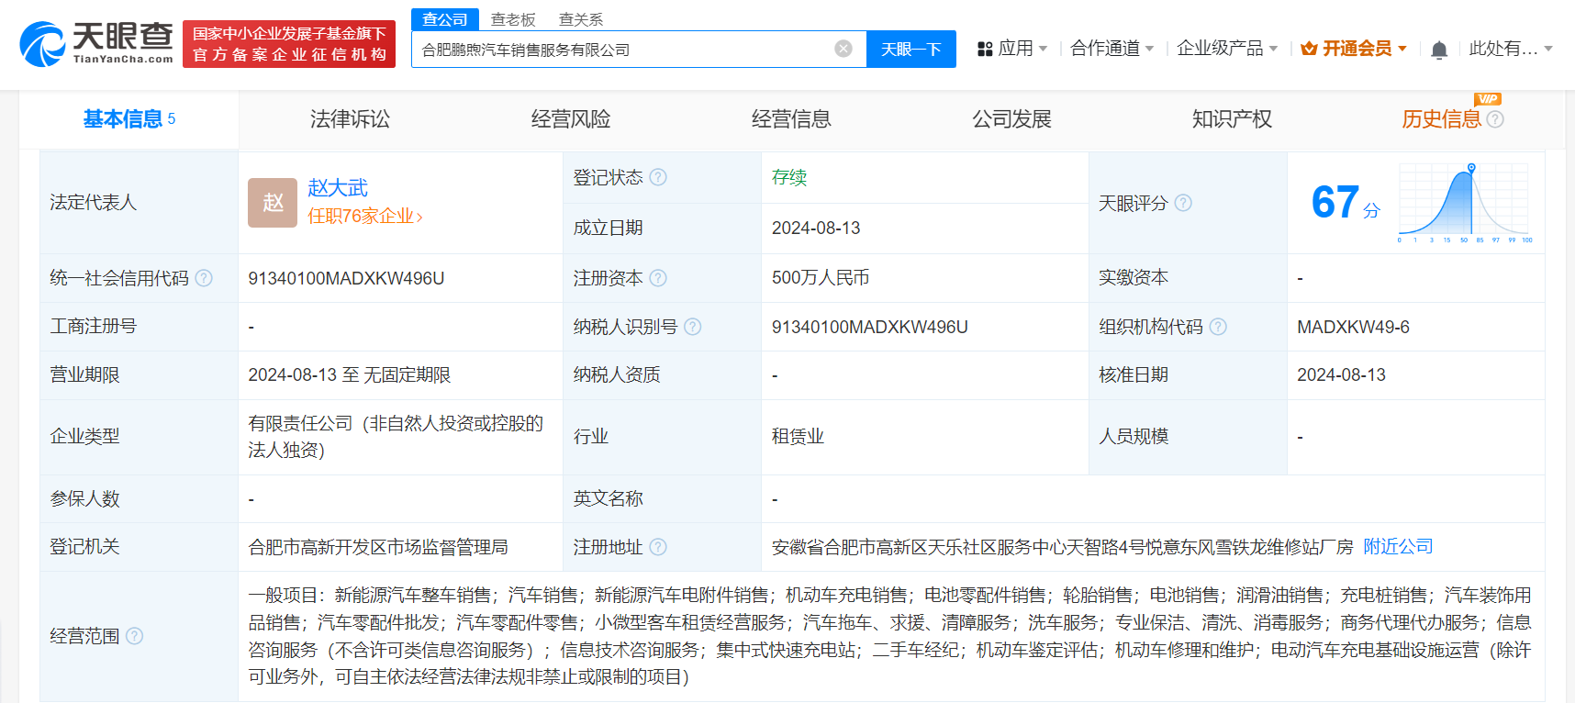1575x703 pixels.
Task: Open the 开通会员 VIP menu
Action: [1354, 49]
